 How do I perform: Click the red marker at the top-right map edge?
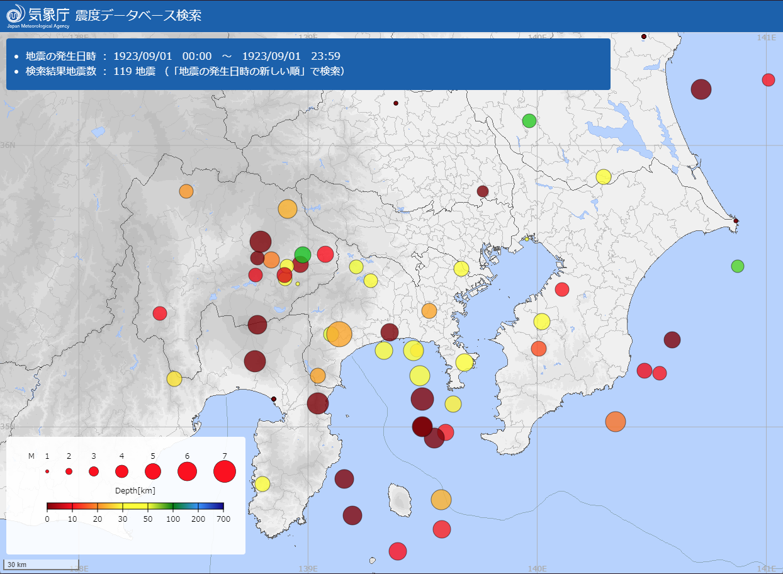[769, 79]
